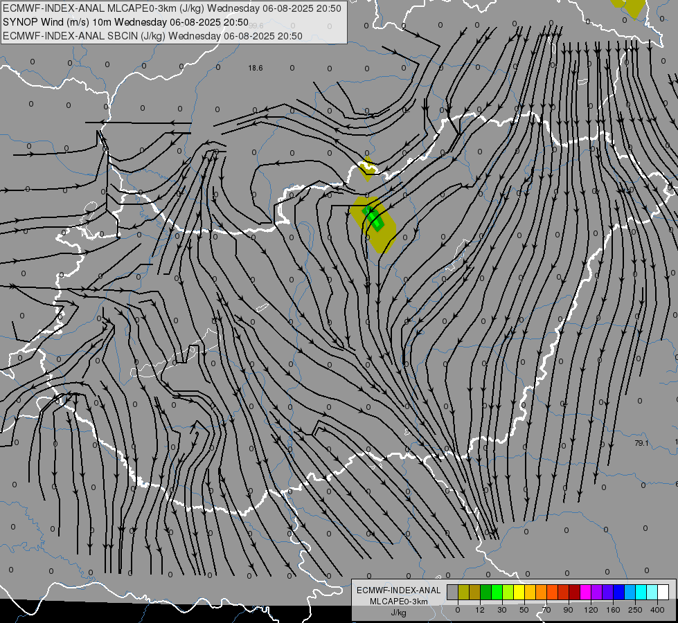Click the legend tick label 400

click(657, 610)
